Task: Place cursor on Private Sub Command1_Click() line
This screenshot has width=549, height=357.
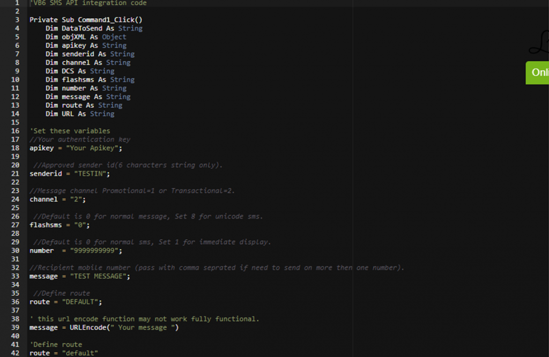Action: 86,20
